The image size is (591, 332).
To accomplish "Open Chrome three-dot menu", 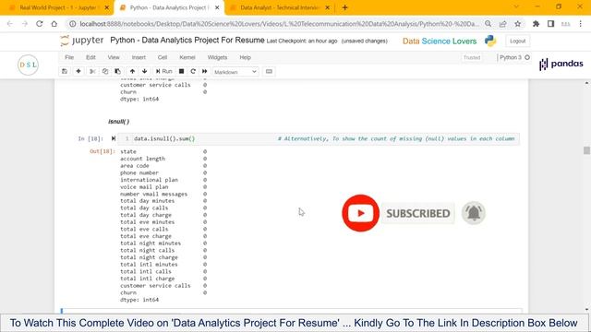I will tap(580, 24).
